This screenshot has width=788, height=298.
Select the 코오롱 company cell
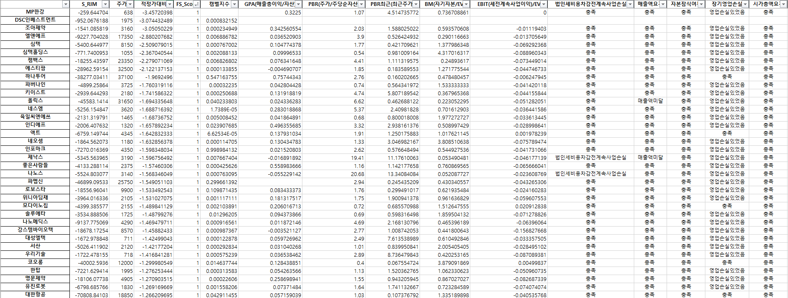(x=35, y=263)
